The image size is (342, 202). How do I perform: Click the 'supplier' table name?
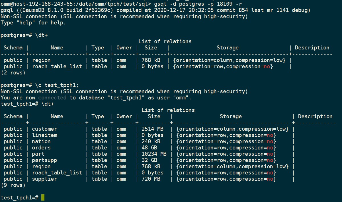(x=44, y=179)
